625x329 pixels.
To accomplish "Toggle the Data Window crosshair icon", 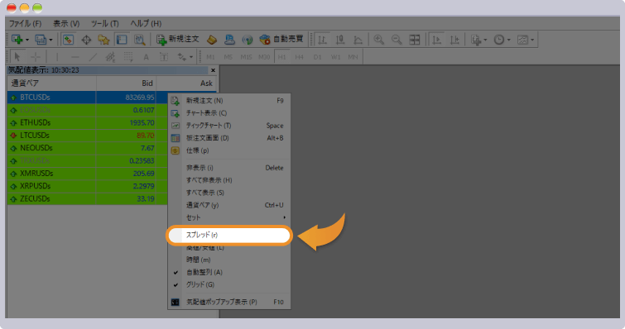I will (86, 40).
